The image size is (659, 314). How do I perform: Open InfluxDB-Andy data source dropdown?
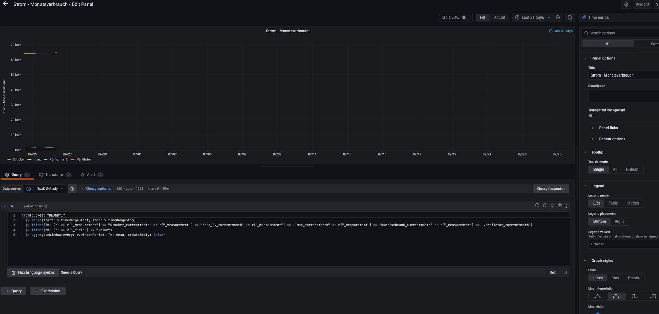click(45, 189)
